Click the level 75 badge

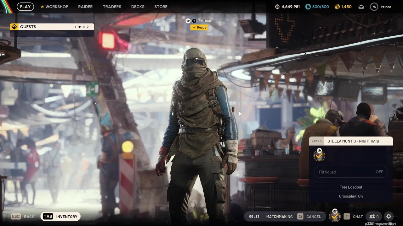[374, 7]
